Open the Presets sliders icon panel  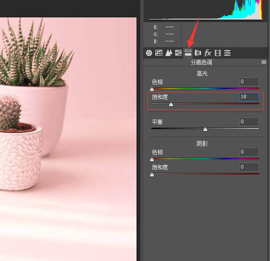[x=227, y=53]
